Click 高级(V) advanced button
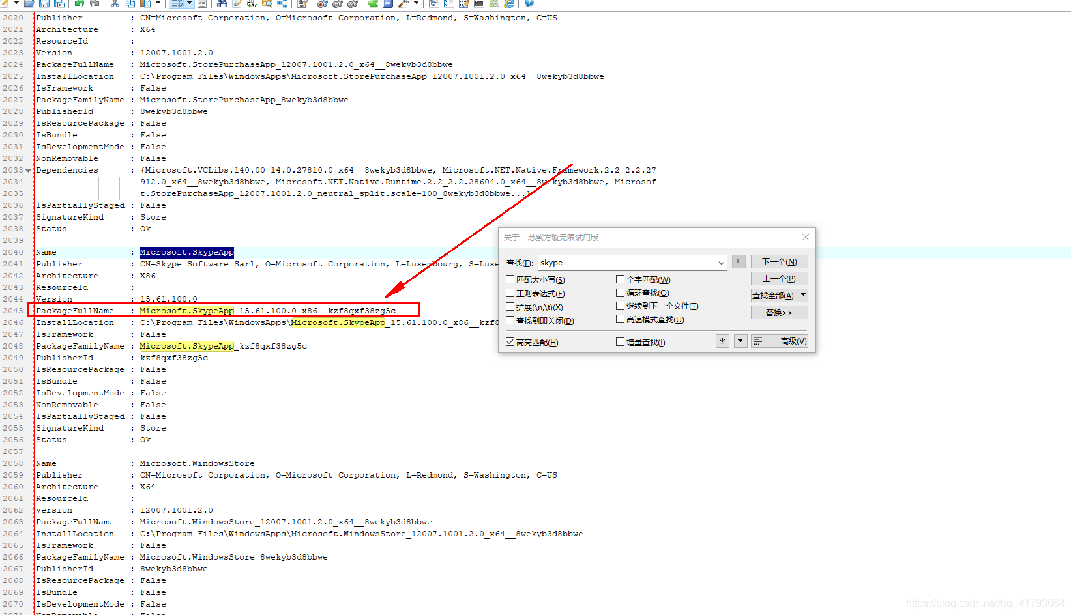The image size is (1071, 615). pos(780,341)
